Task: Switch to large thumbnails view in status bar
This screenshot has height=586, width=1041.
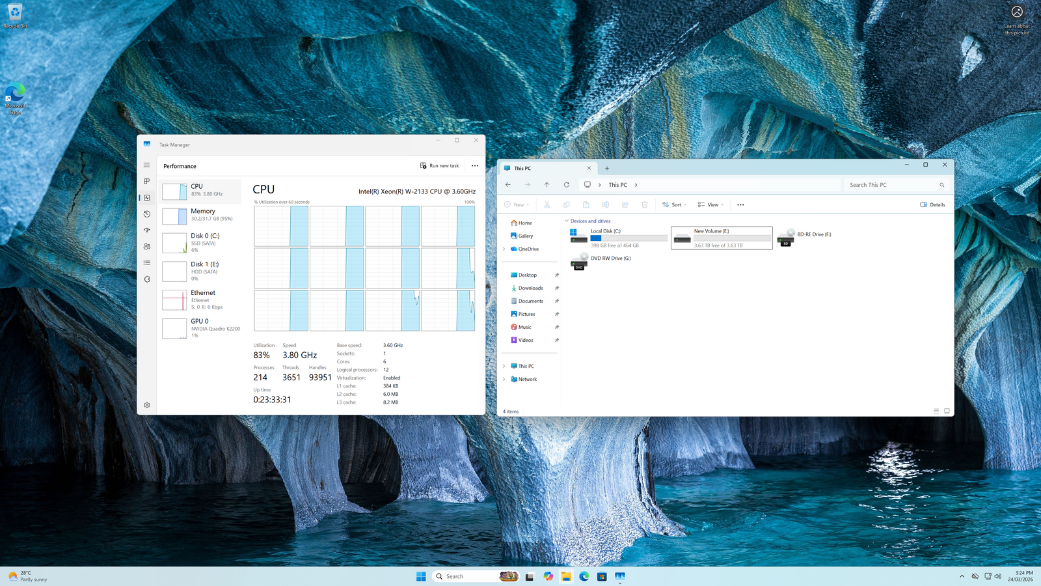Action: click(947, 411)
